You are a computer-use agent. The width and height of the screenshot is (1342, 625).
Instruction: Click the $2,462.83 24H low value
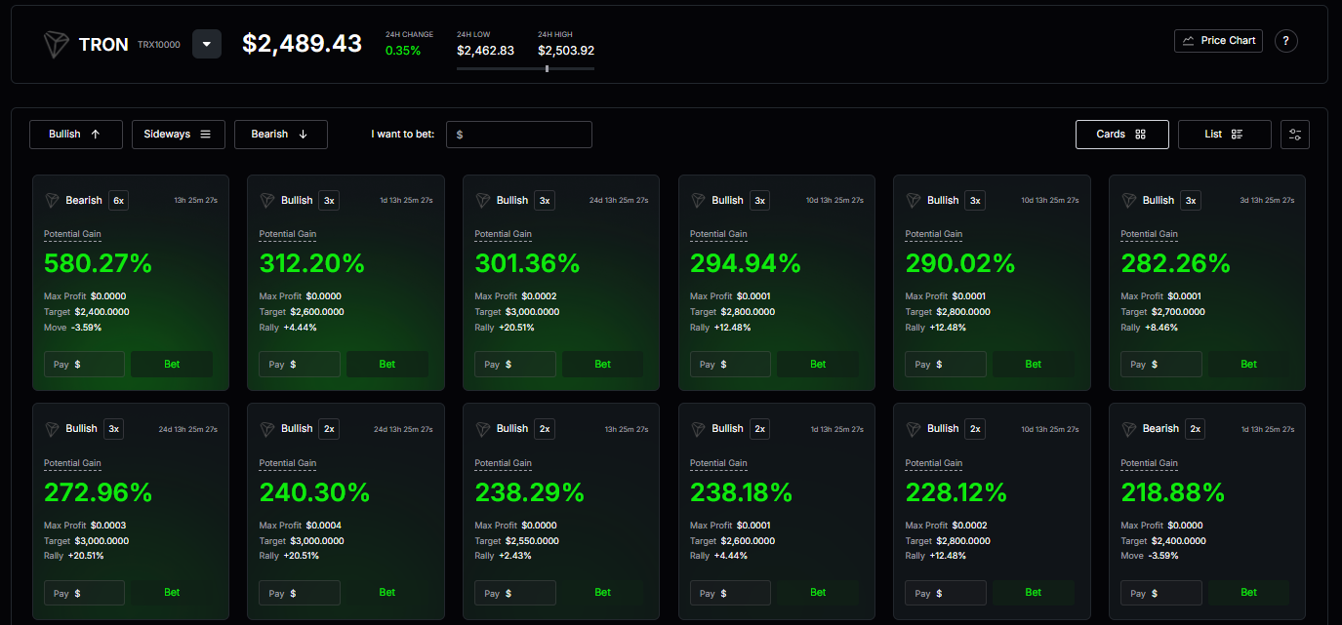click(485, 51)
